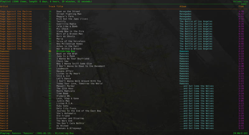
Task: Click the highlighted track 'Blitzkrieg Bop'
Action: point(66,51)
